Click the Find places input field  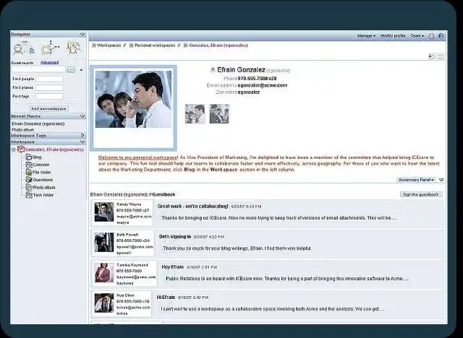49,87
